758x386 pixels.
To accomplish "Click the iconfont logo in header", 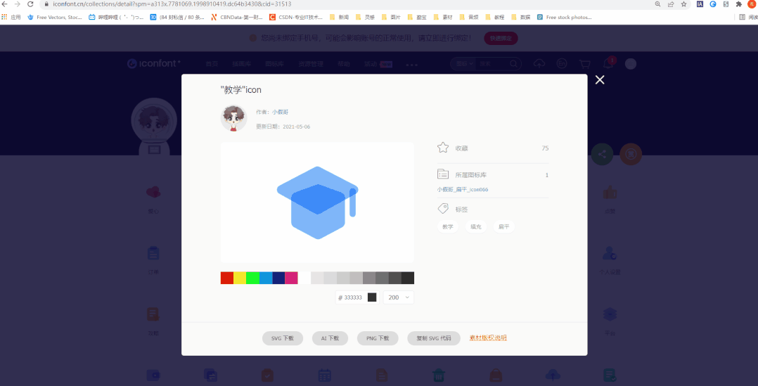I will (x=154, y=64).
